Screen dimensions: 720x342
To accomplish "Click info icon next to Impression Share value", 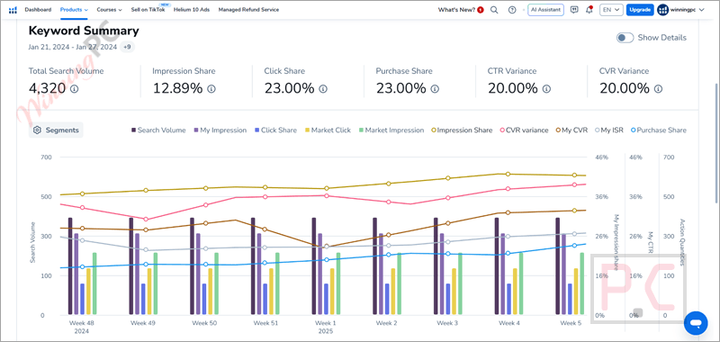I will coord(211,88).
